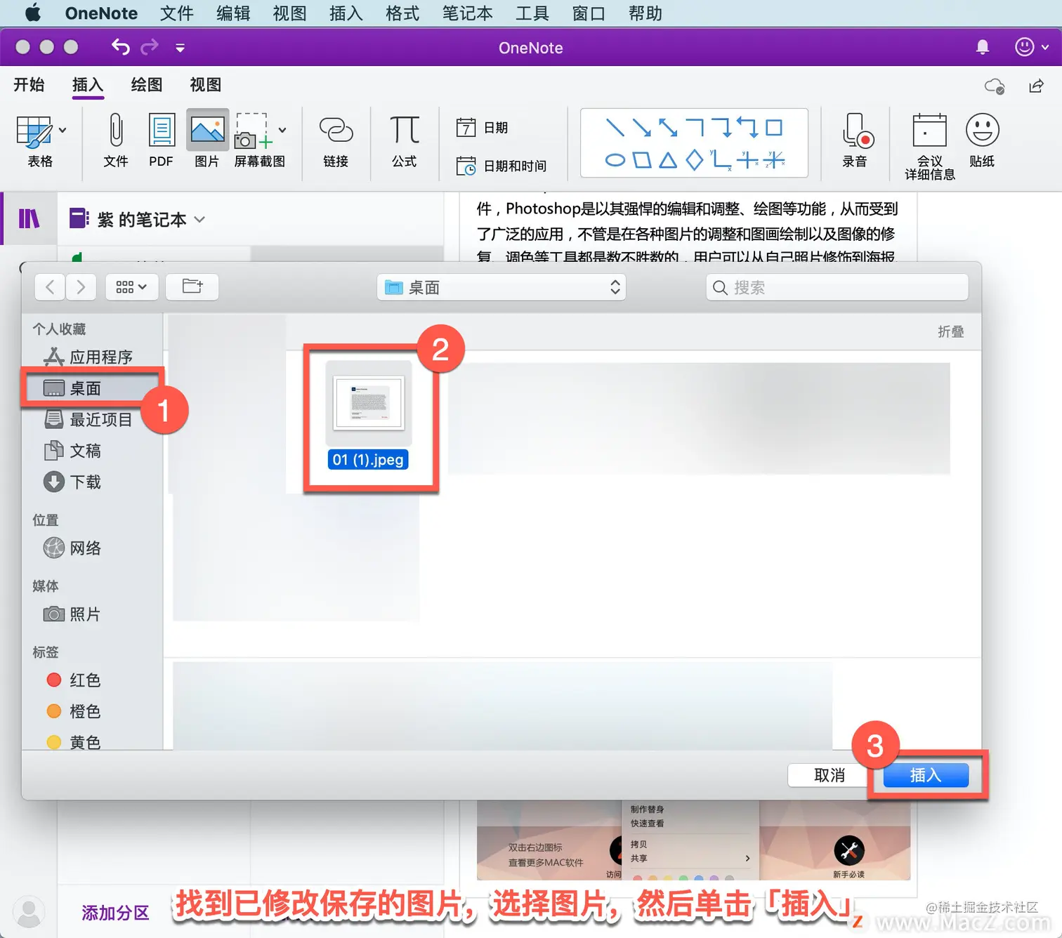The width and height of the screenshot is (1062, 938).
Task: Select 应用程序 in the sidebar
Action: tap(88, 357)
